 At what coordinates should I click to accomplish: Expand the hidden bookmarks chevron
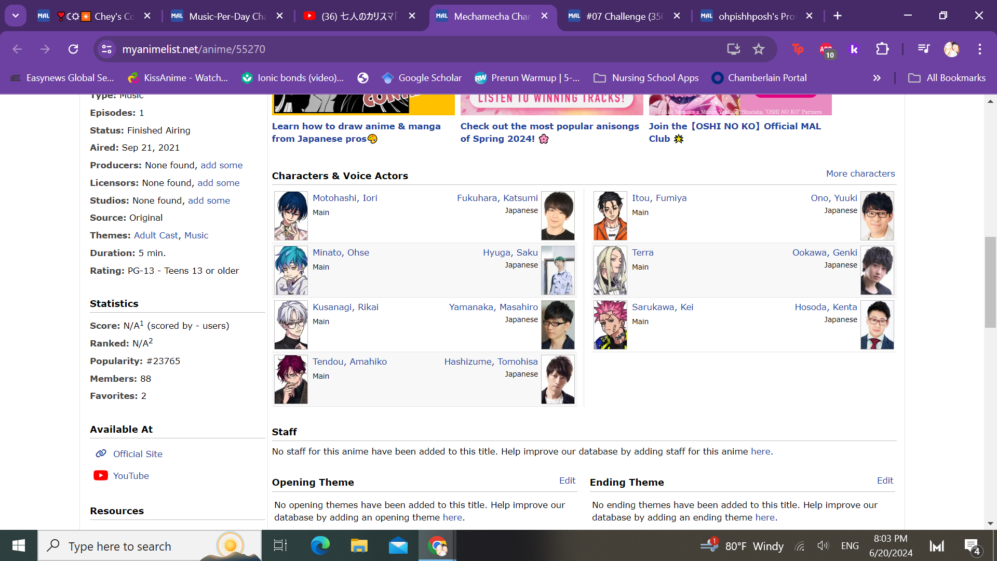coord(877,78)
